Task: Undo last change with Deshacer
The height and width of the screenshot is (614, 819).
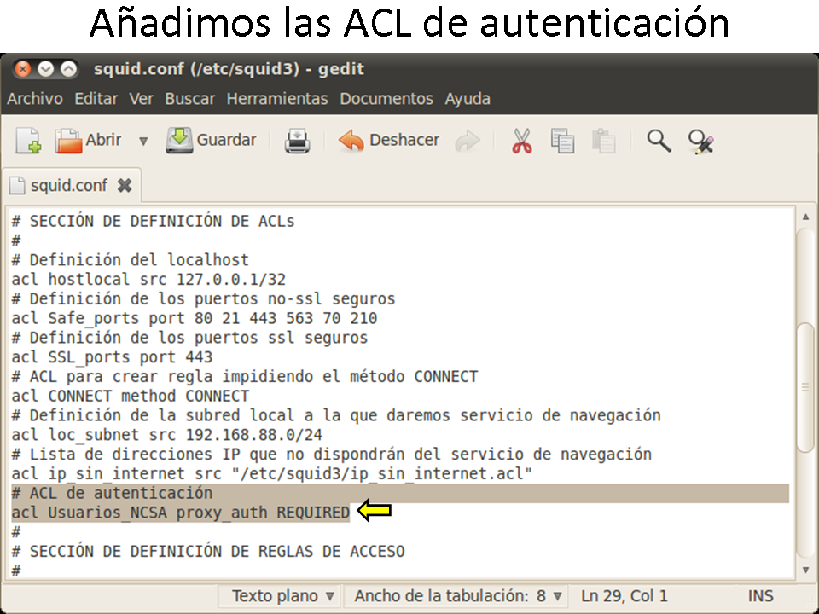Action: [389, 141]
